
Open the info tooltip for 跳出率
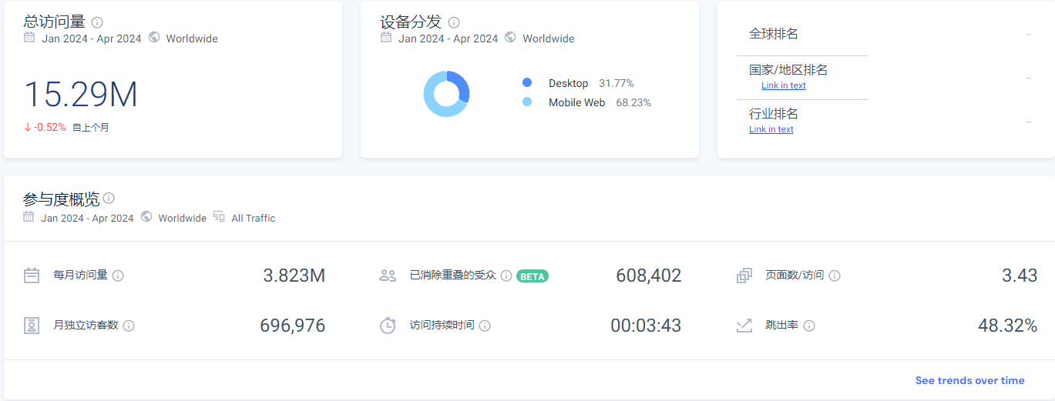[x=809, y=326]
